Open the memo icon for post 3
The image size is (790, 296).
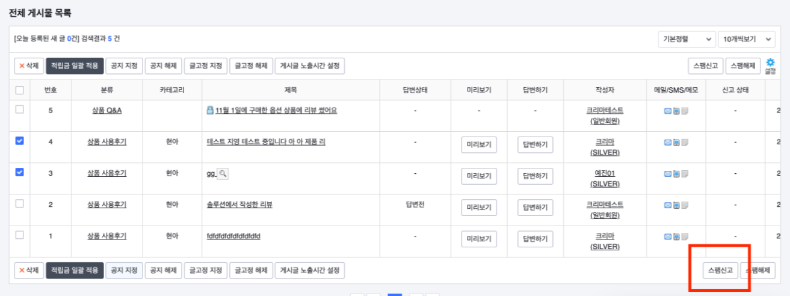pyautogui.click(x=684, y=174)
